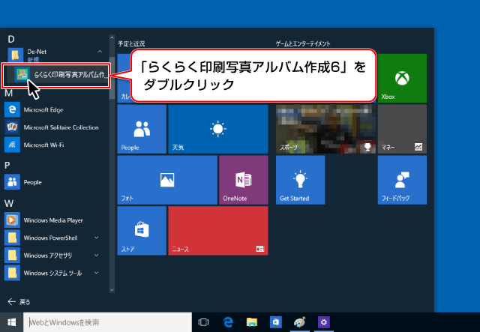Collapse the De-Net folder chevron
Screen dimensions: 480x332
pos(100,52)
